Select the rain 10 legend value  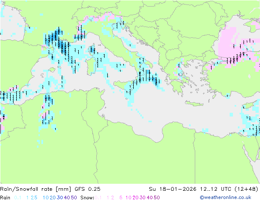[46, 198]
